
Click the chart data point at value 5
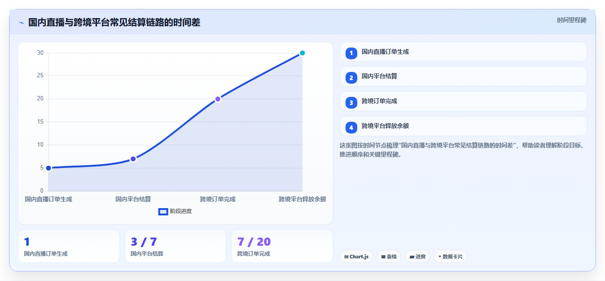[x=48, y=168]
